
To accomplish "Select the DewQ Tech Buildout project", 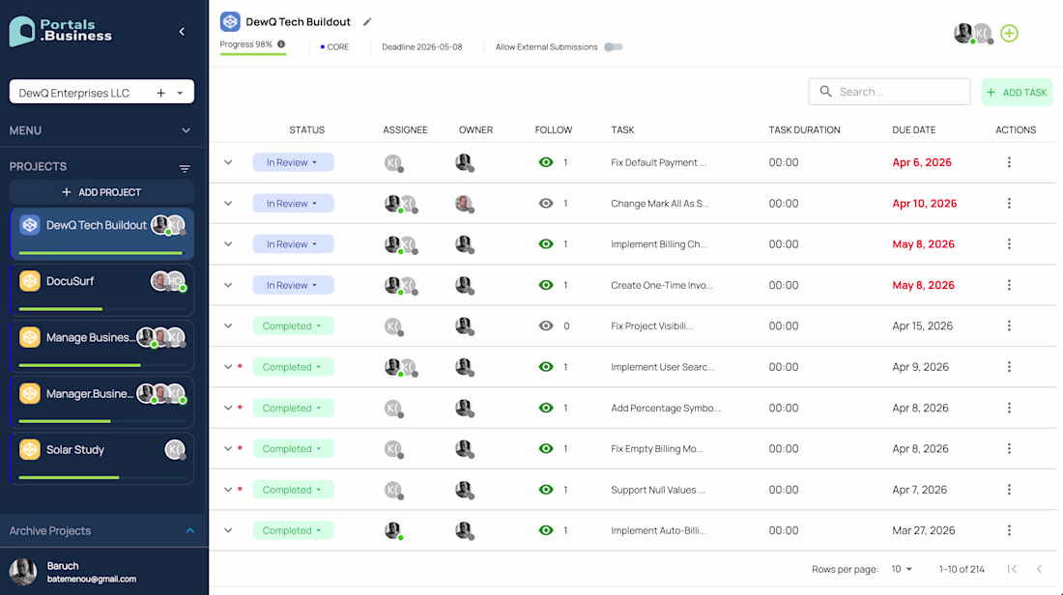I will coord(101,234).
